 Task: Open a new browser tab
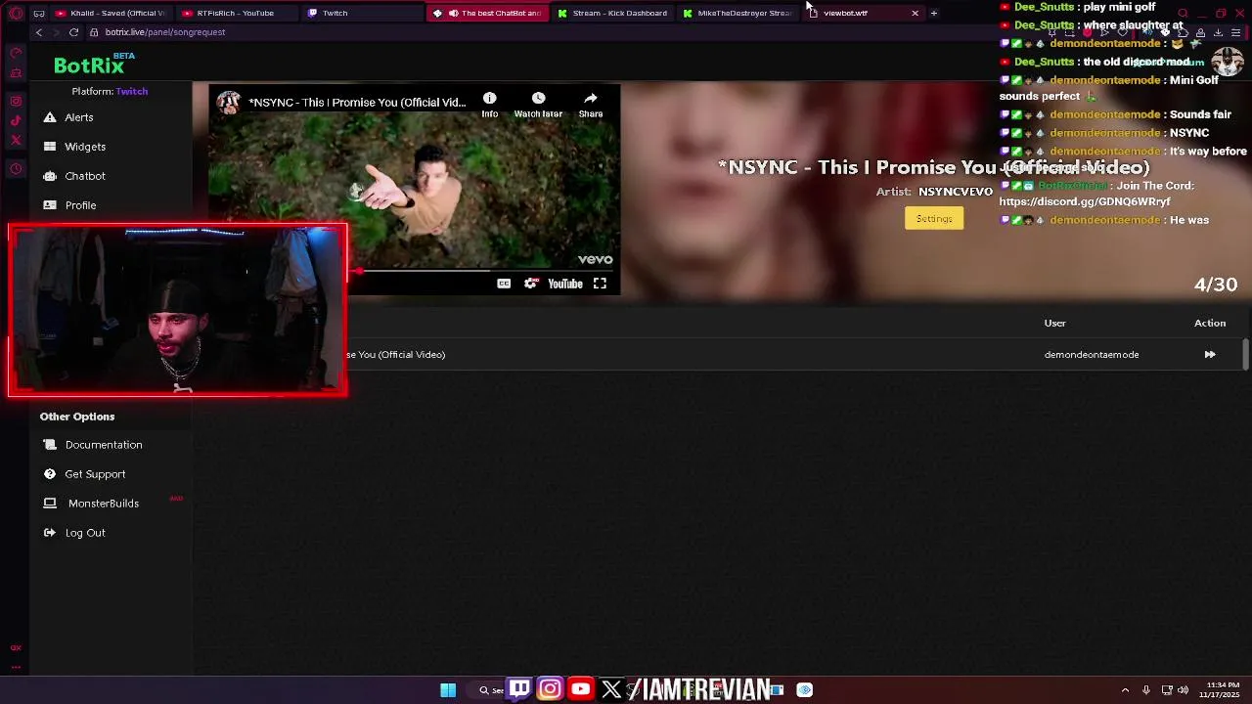[x=934, y=13]
